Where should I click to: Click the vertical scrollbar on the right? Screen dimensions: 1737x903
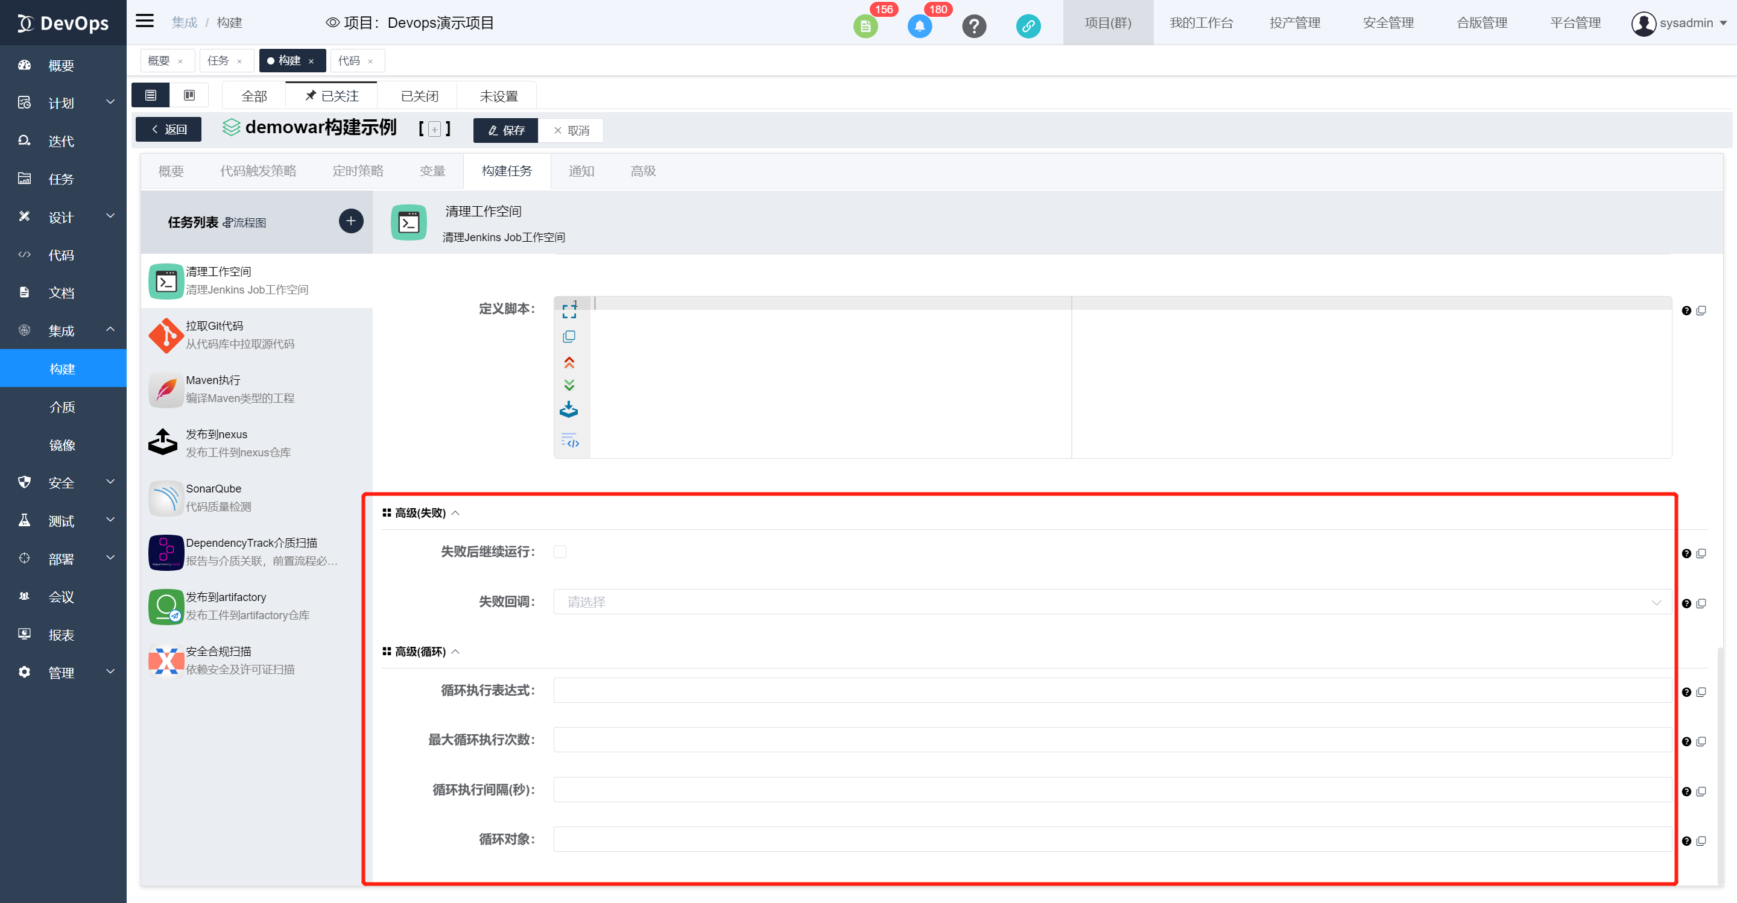(1720, 761)
